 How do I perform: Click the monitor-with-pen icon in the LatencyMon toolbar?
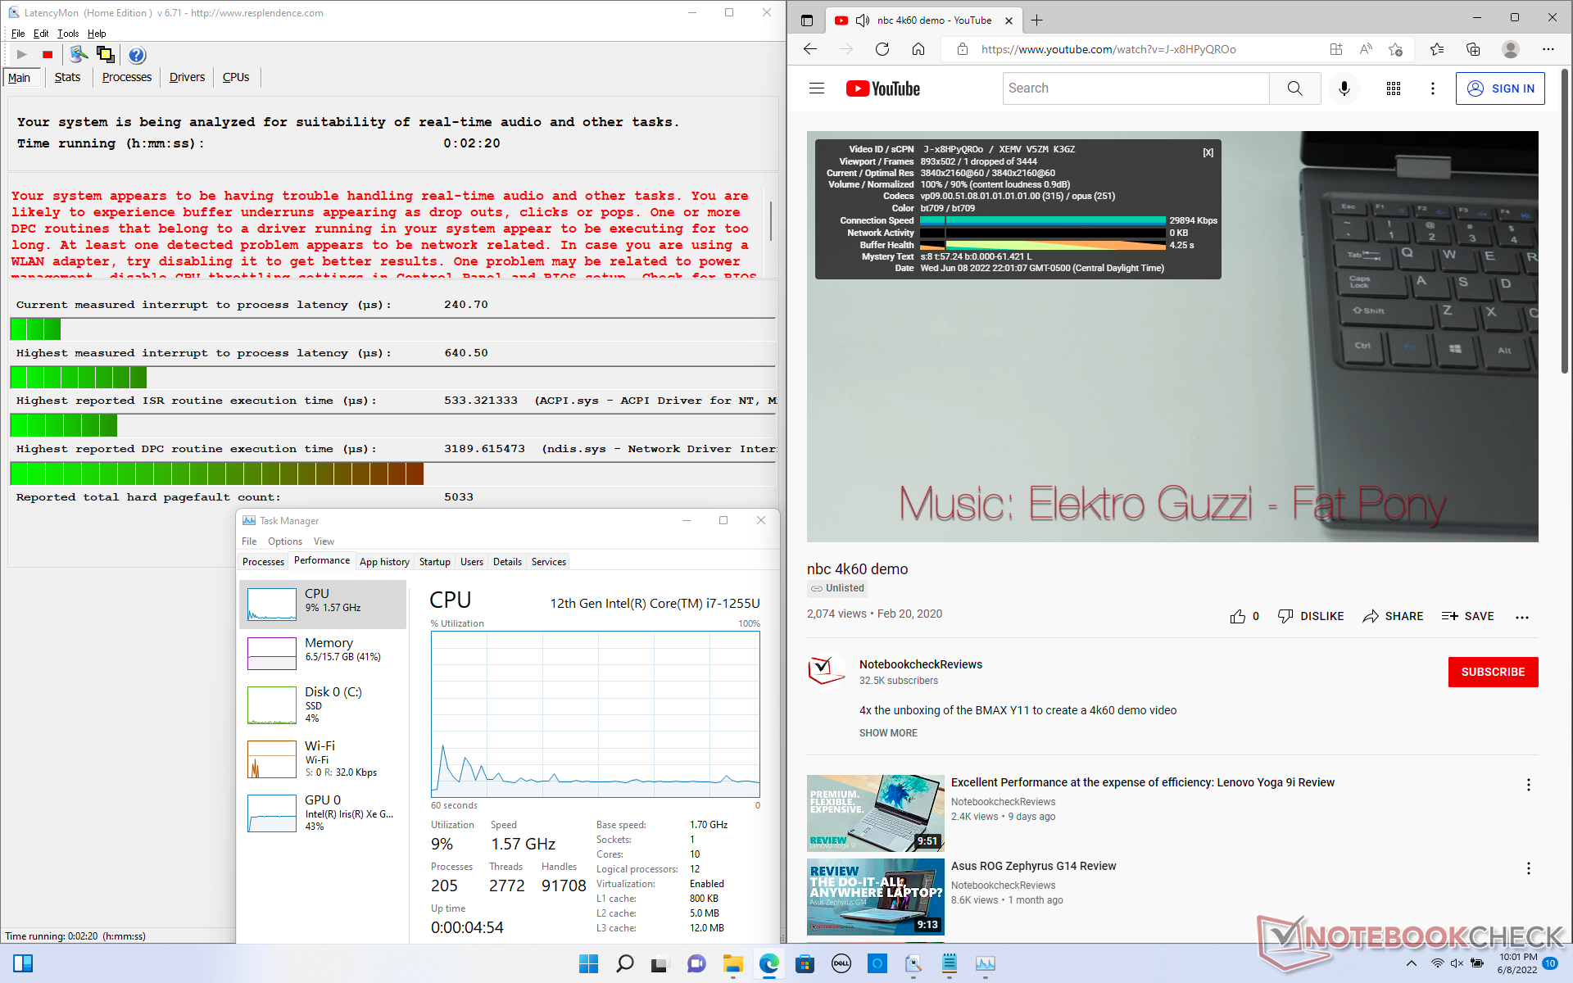point(79,54)
